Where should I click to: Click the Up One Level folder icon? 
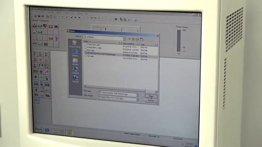point(133,39)
